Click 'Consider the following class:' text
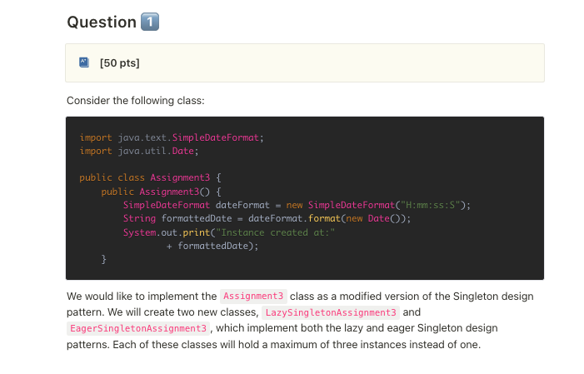 [136, 101]
